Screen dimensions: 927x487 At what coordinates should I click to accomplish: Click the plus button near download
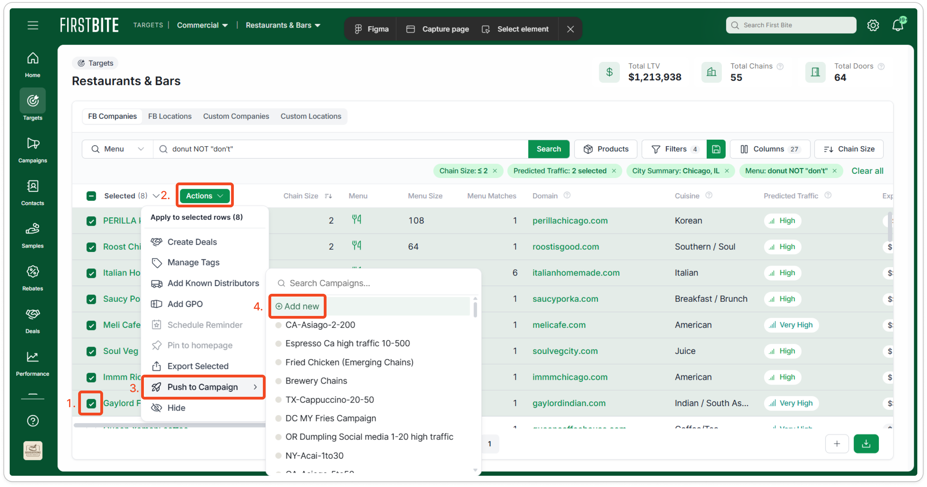pyautogui.click(x=837, y=443)
